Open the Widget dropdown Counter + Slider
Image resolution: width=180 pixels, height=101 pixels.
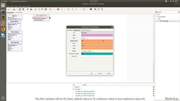coord(88,51)
